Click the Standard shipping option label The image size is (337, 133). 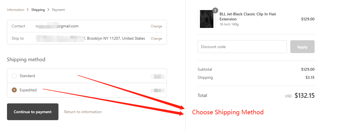click(x=27, y=76)
